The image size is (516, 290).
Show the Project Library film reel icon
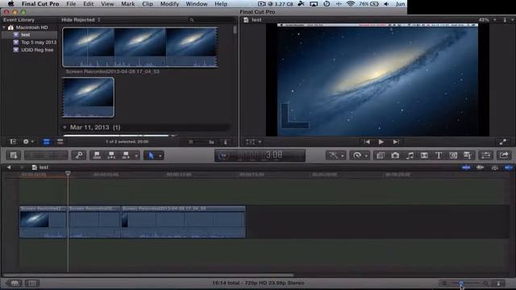(x=15, y=283)
